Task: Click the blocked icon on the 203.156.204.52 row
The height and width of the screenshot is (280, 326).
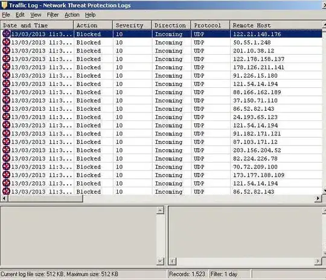Action: click(x=6, y=150)
